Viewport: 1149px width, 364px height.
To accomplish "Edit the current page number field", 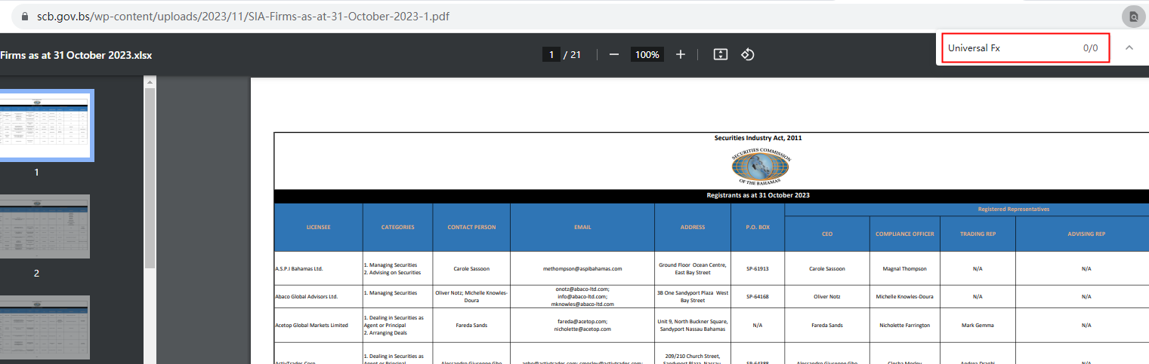I will point(551,54).
